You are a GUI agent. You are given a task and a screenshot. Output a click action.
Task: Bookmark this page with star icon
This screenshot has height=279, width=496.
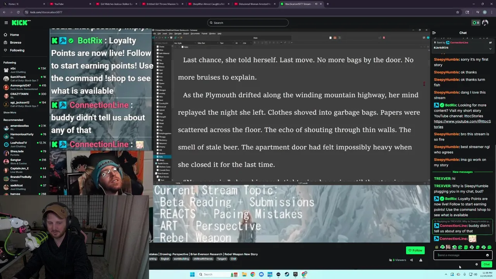pyautogui.click(x=458, y=12)
